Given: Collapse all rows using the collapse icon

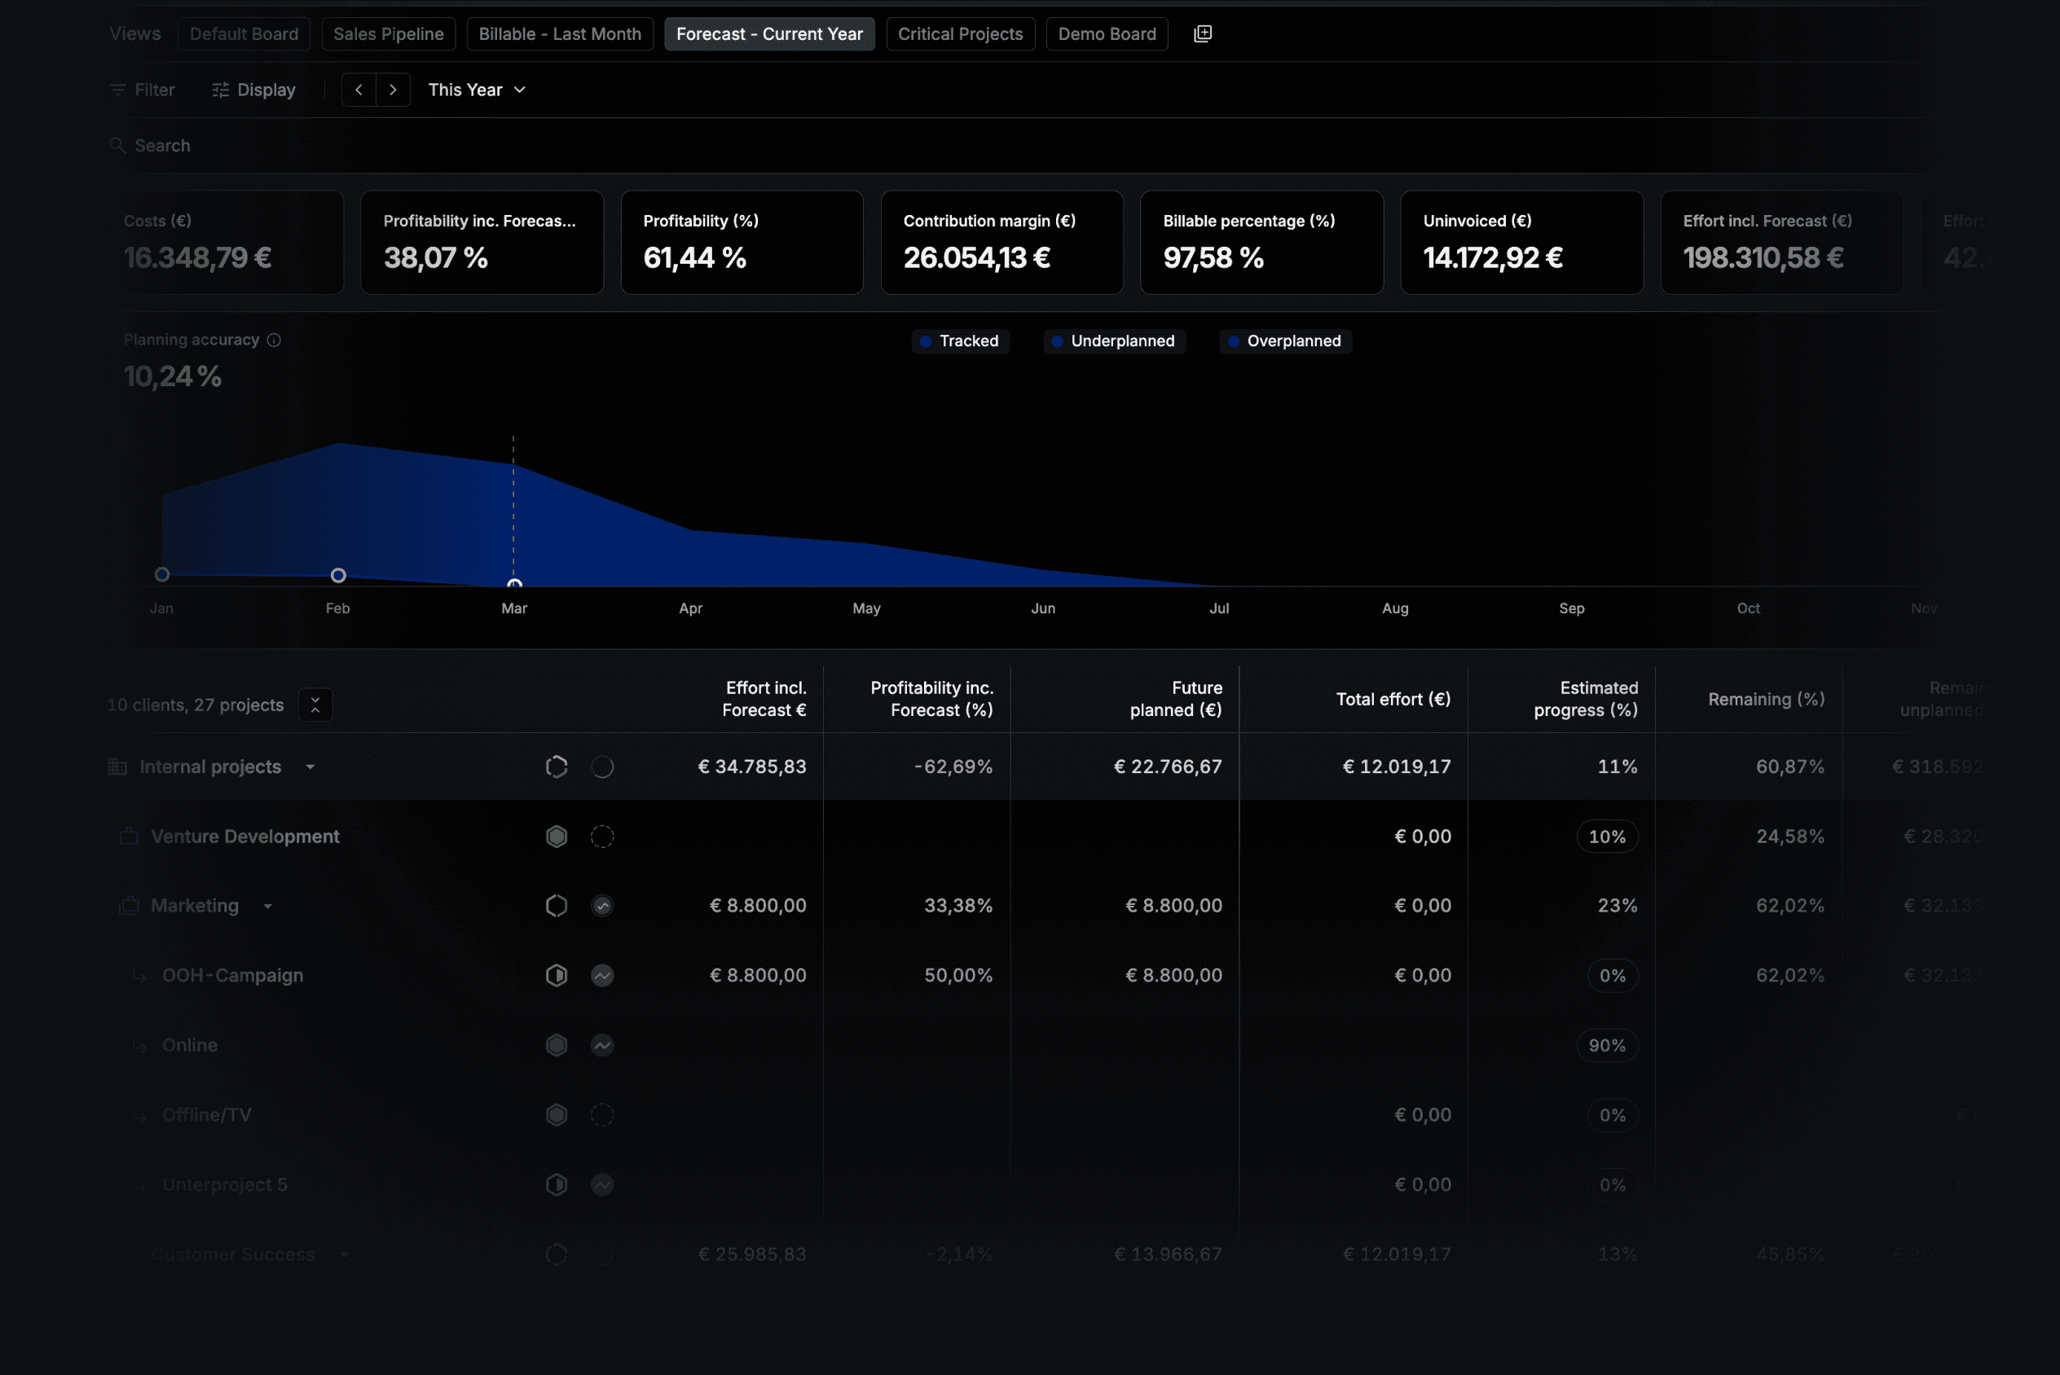Looking at the screenshot, I should (x=314, y=704).
